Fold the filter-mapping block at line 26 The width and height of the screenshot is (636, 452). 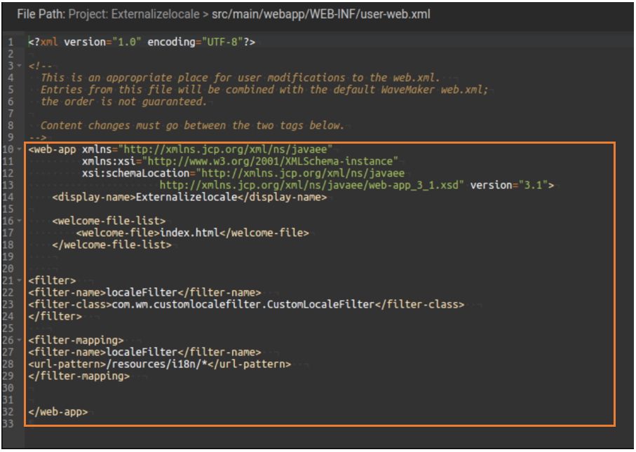tap(20, 340)
